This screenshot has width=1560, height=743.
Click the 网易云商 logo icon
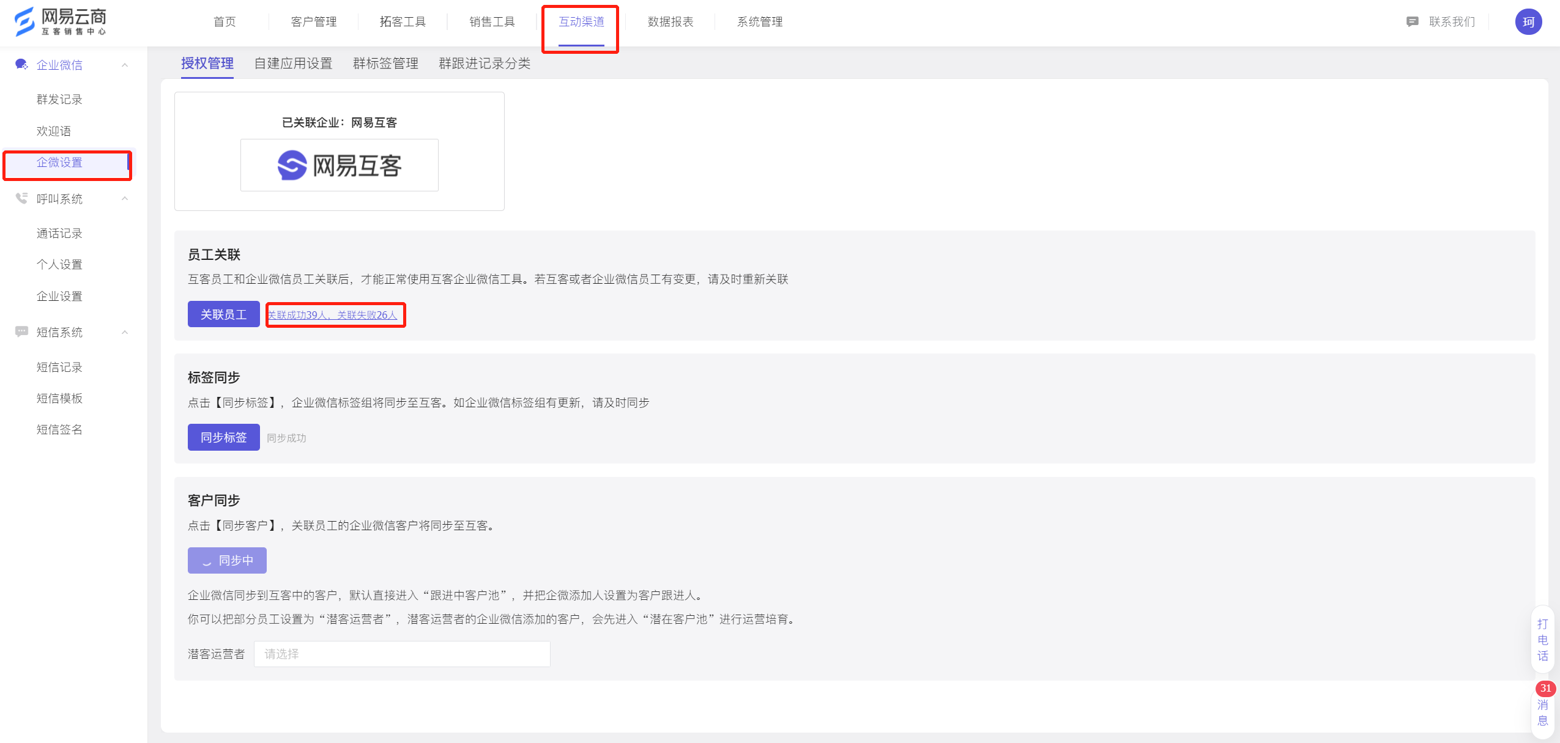24,21
